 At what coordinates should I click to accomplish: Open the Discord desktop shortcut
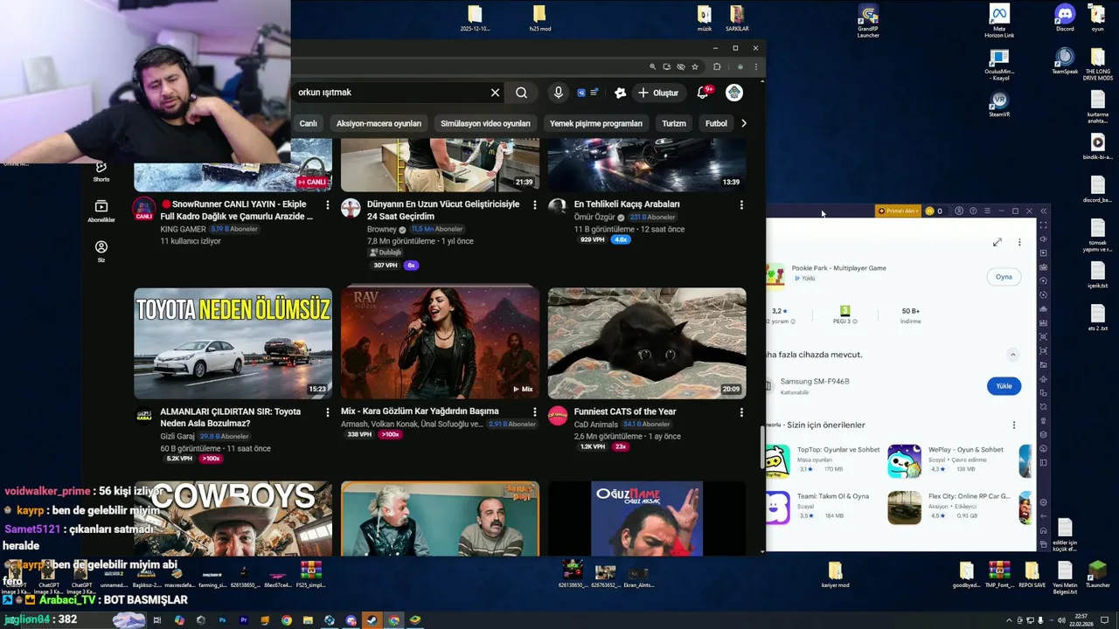(x=1065, y=17)
